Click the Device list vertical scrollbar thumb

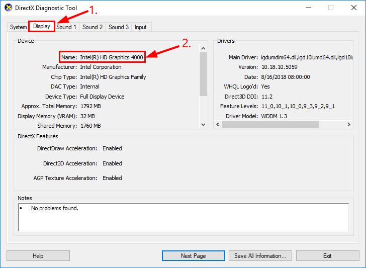[203, 74]
